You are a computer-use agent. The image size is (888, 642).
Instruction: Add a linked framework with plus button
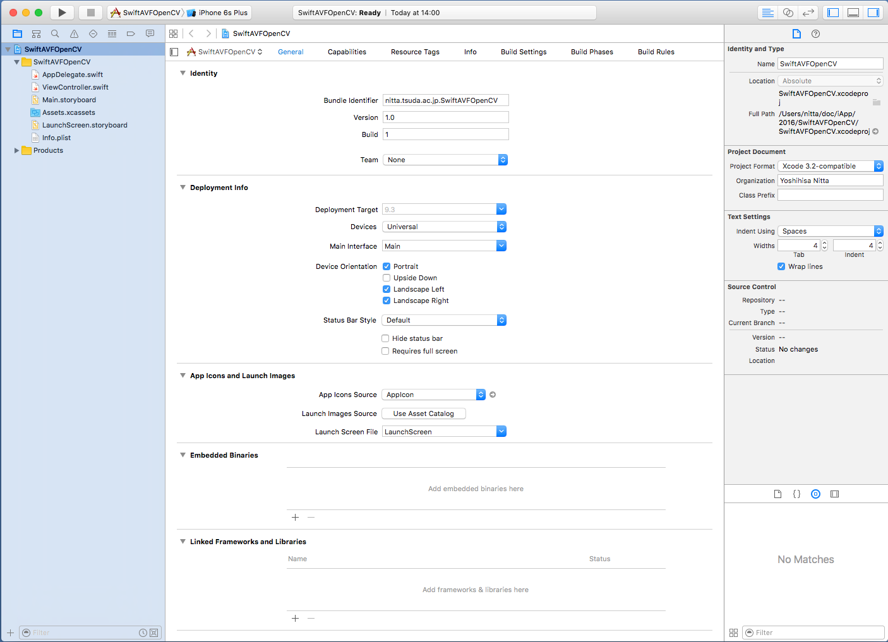pos(295,618)
